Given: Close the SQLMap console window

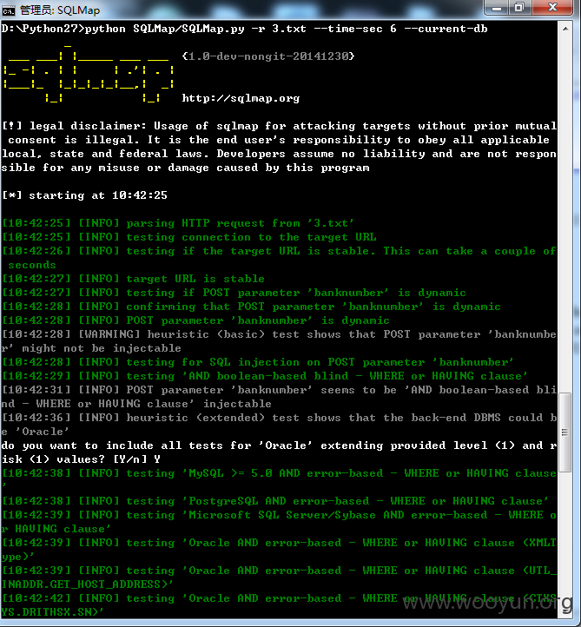Looking at the screenshot, I should (x=552, y=7).
